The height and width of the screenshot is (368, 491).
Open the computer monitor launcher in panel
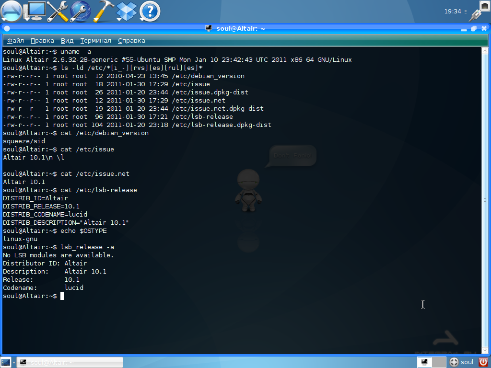[35, 11]
